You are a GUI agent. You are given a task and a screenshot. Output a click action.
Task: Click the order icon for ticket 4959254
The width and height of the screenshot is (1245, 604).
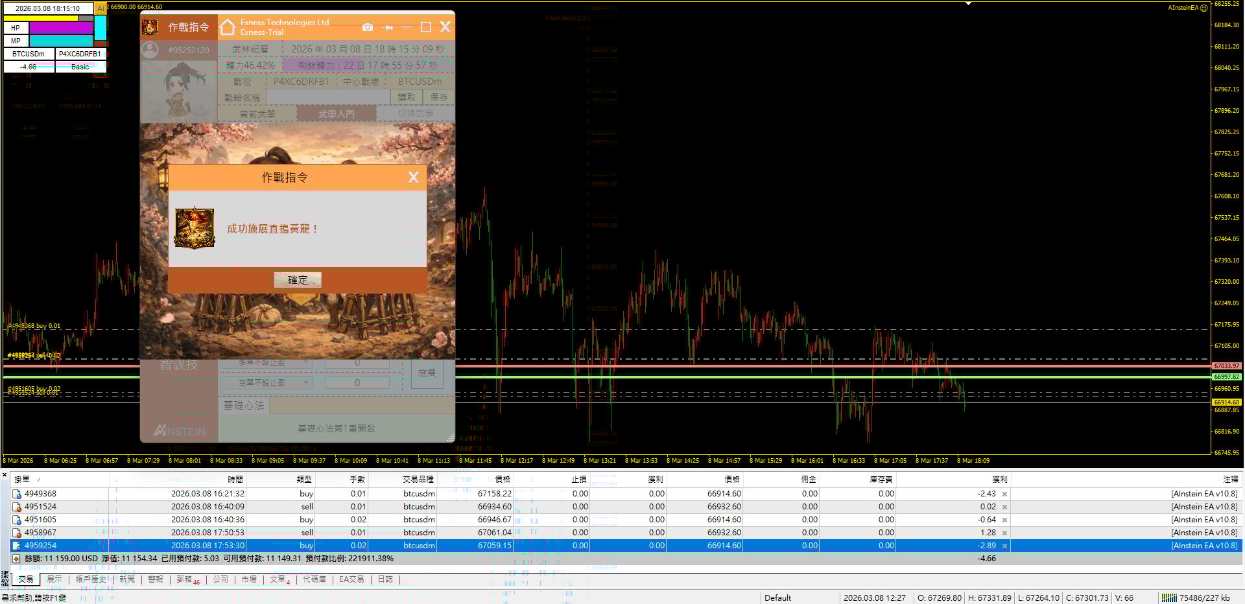click(16, 546)
